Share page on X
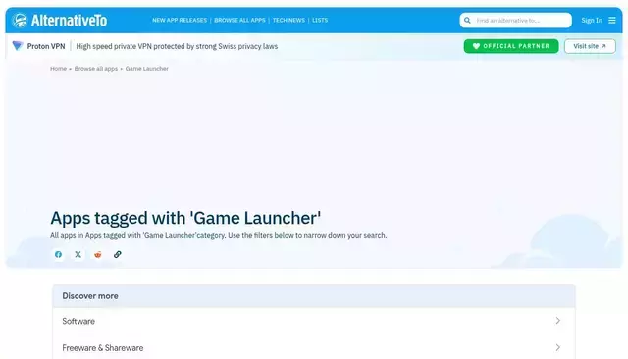This screenshot has height=359, width=628. coord(78,254)
